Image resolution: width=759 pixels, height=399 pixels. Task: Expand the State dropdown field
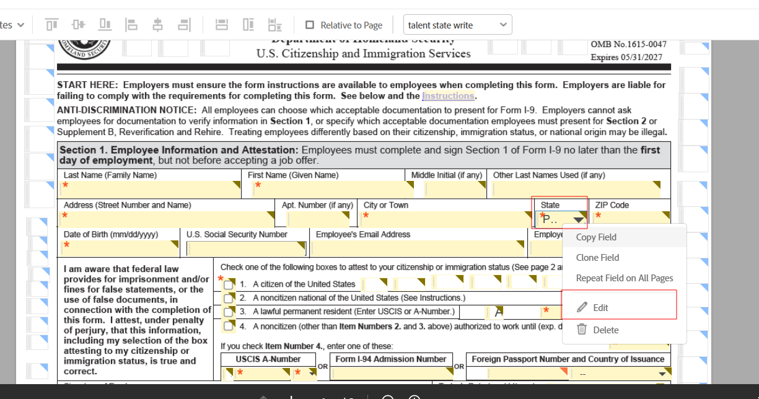click(579, 219)
